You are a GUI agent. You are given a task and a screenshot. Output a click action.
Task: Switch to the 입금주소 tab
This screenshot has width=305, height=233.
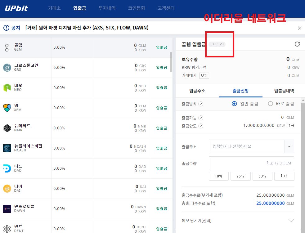[x=197, y=91]
